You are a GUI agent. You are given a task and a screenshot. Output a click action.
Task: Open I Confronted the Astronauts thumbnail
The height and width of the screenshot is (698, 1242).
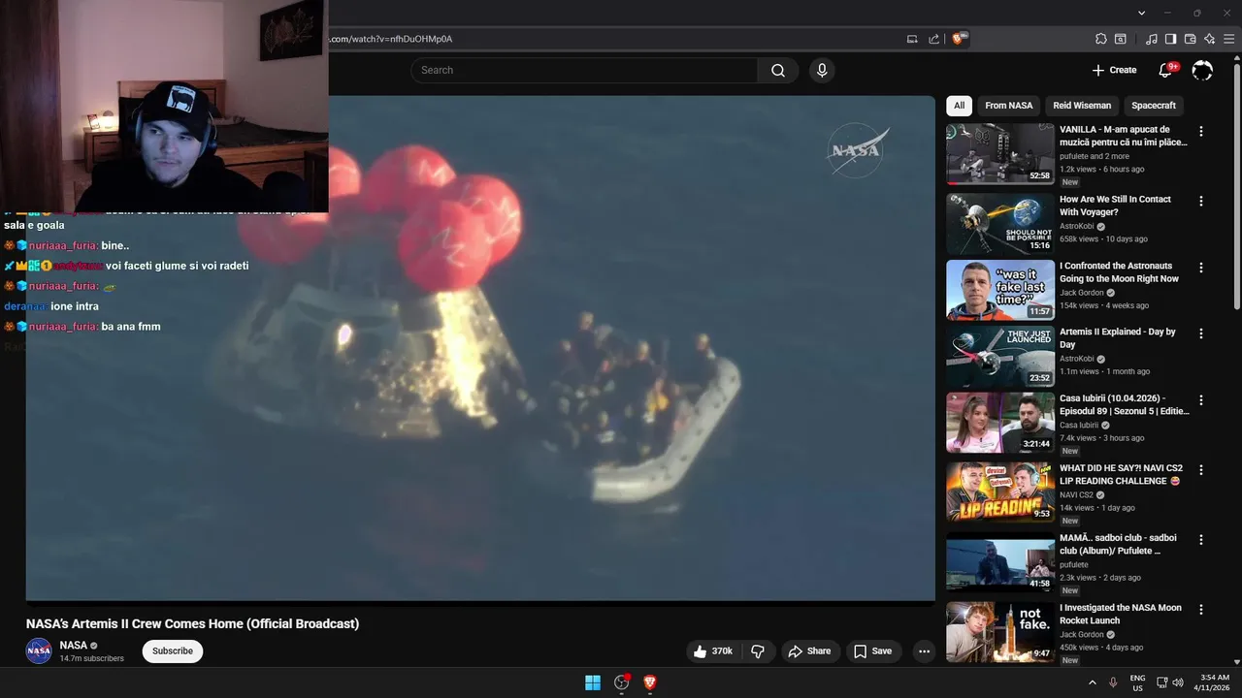coord(999,290)
